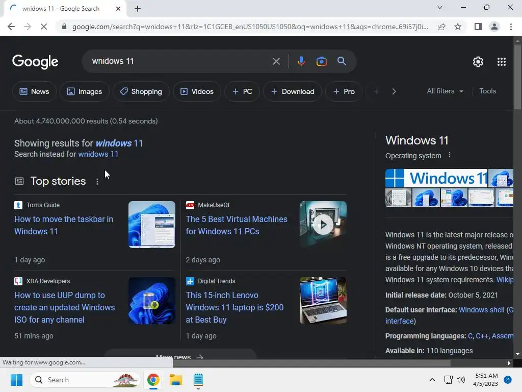Screen dimensions: 522x392
Task: Open knowledge panel more options dots
Action: click(x=450, y=155)
